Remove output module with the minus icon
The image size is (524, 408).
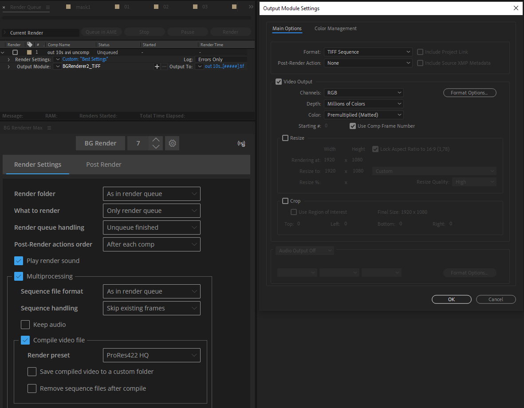pos(164,67)
